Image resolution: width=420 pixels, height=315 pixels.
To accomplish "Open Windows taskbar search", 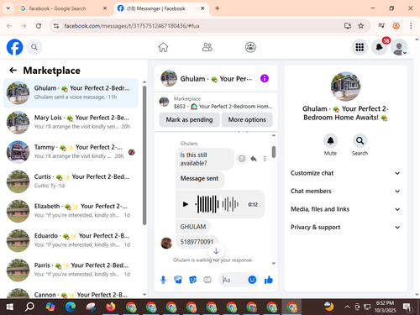I will point(29,307).
